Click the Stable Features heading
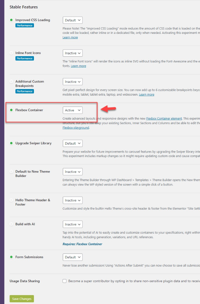Viewport: 200px width, 304px height. click(24, 7)
